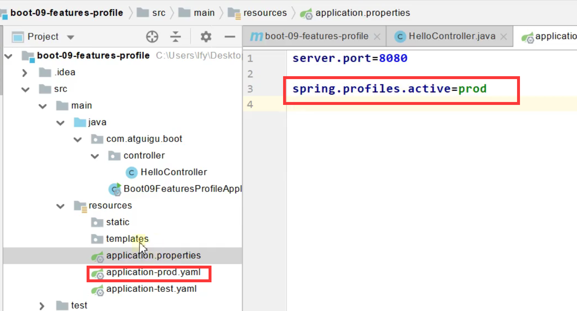The height and width of the screenshot is (311, 577).
Task: Click main in the breadcrumb bar
Action: (x=204, y=13)
